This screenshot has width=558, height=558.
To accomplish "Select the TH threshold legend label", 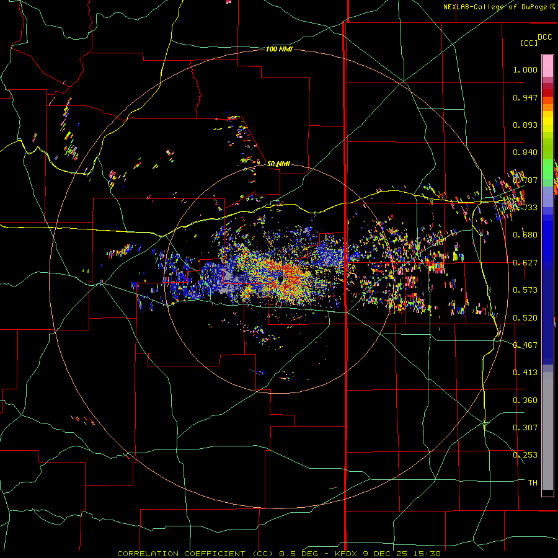I will (x=533, y=482).
